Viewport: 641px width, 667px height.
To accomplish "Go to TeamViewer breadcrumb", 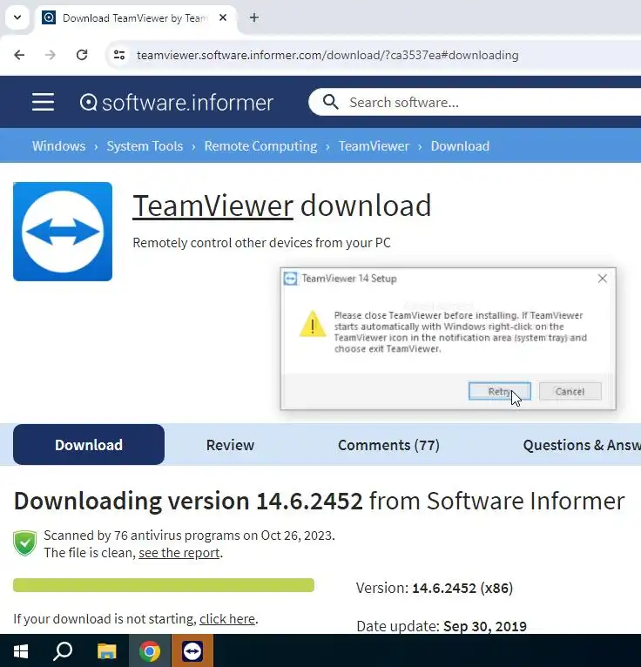I will (x=374, y=146).
